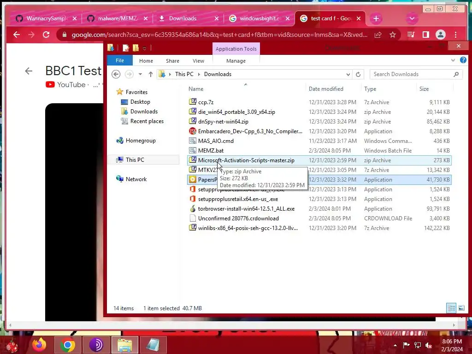472x354 pixels.
Task: Open the ccp.7z archive file icon
Action: [193, 102]
